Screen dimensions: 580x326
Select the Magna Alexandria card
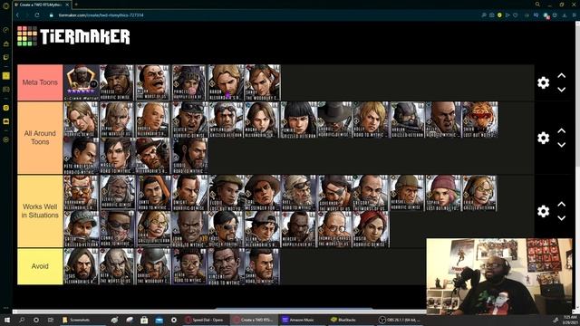tap(262, 120)
